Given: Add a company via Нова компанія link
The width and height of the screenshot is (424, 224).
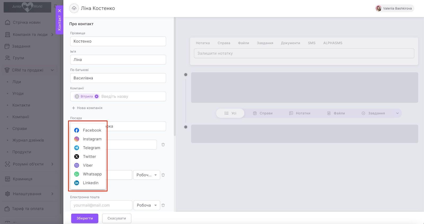Looking at the screenshot, I should click(x=87, y=108).
